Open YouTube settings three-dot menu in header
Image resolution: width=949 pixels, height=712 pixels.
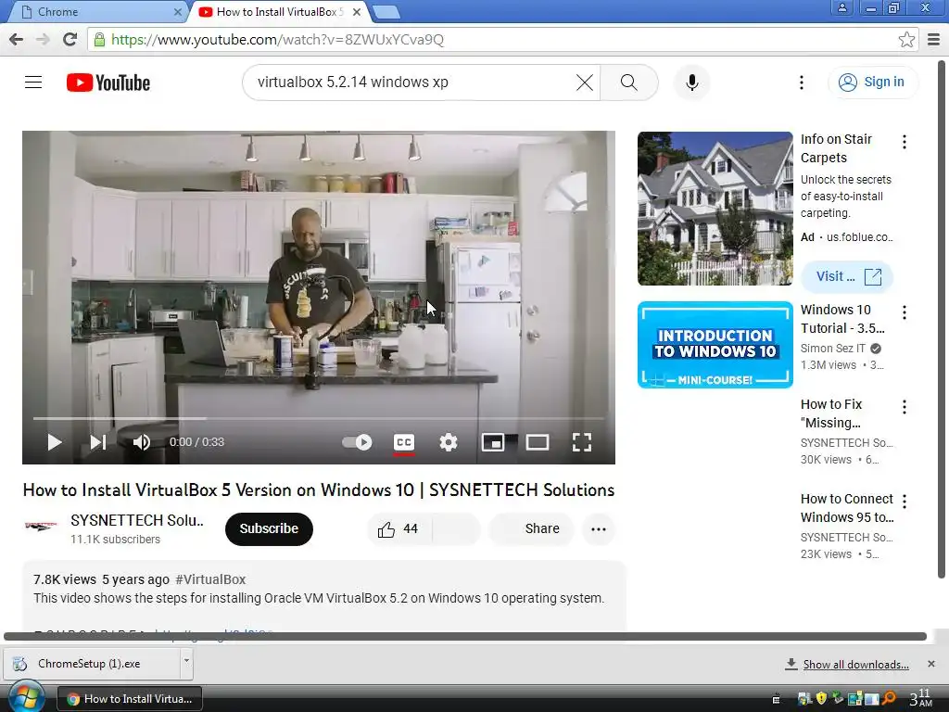(x=802, y=83)
